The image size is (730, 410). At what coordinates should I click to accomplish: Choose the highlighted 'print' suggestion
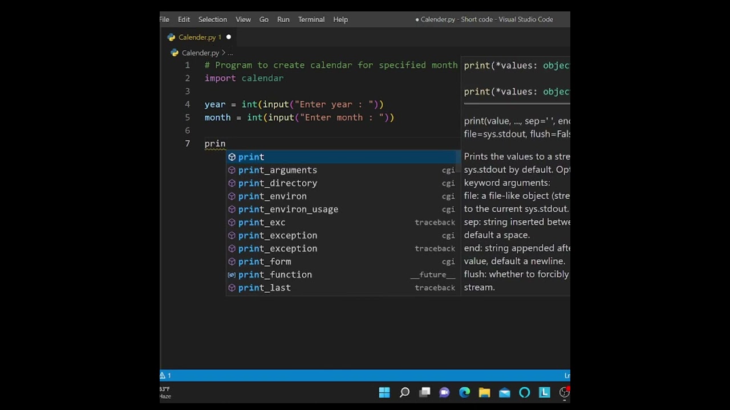pyautogui.click(x=343, y=157)
